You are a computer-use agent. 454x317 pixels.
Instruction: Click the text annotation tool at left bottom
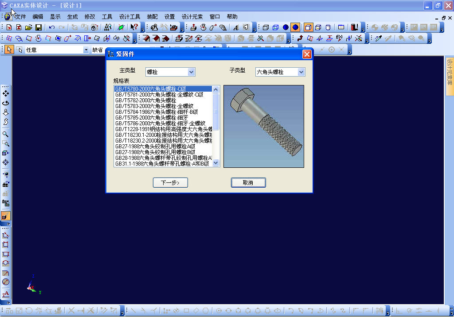(5, 294)
